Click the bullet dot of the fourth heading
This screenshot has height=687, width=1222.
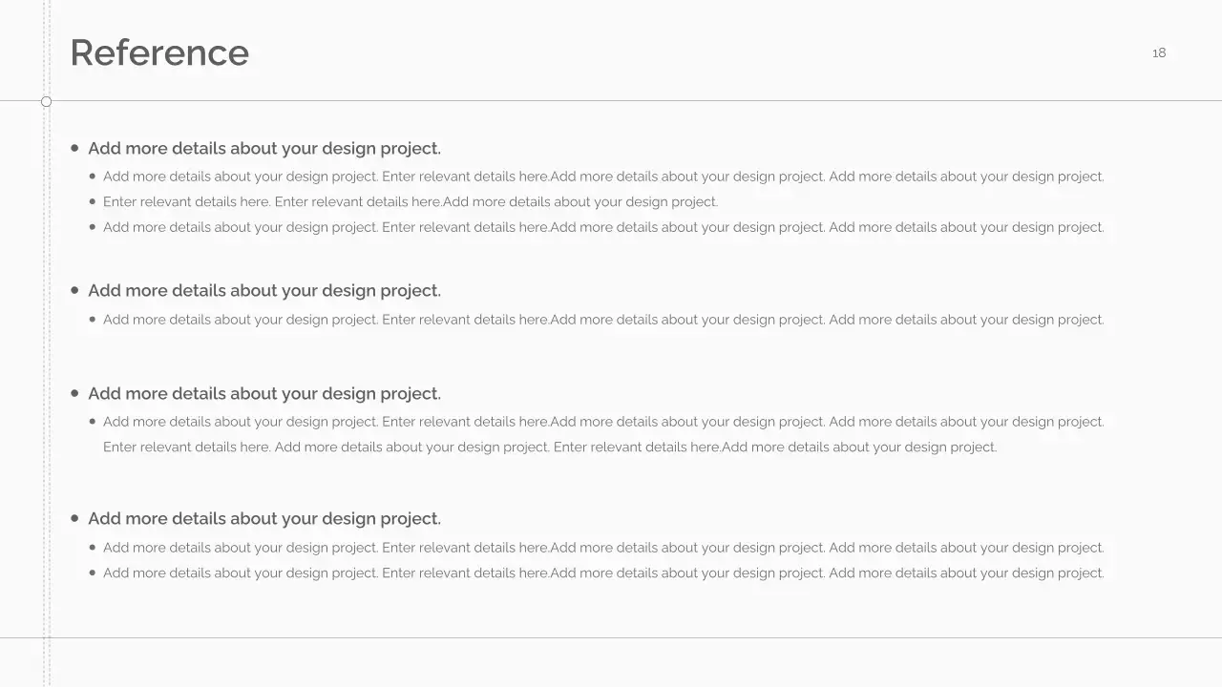74,518
